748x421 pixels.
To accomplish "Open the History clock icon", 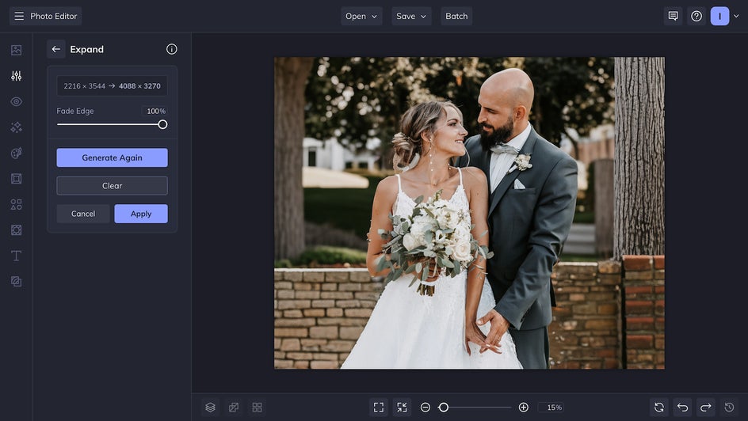I will point(730,408).
